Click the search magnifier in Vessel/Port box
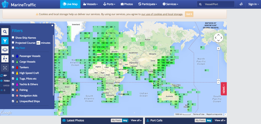261x124 pixels. coord(200,4)
